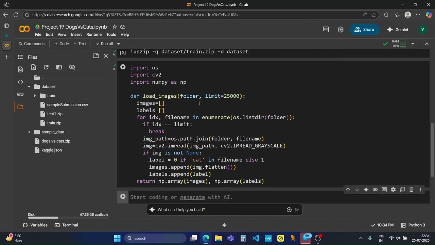Viewport: 435px width, 245px height.
Task: Open Colab notebook settings gear
Action: (341, 30)
